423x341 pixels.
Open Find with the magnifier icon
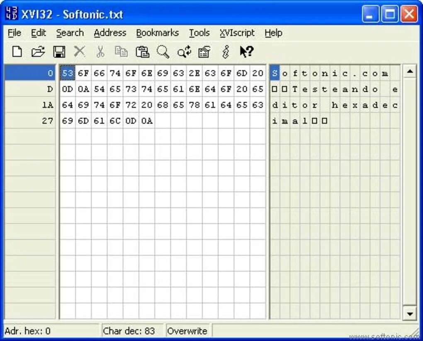163,52
